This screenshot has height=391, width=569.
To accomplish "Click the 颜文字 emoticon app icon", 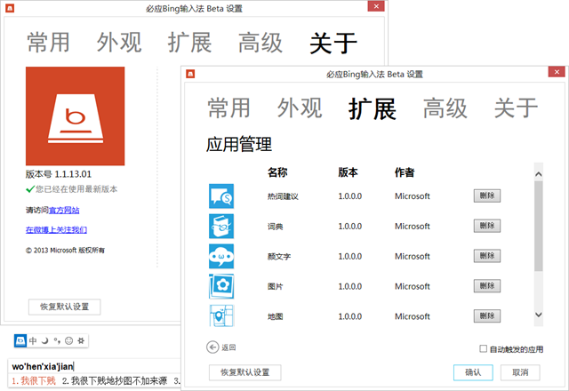I will pyautogui.click(x=221, y=257).
